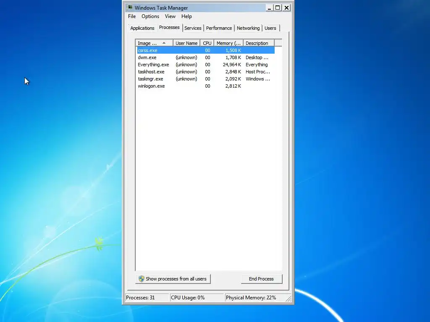Open the File menu

(x=132, y=16)
